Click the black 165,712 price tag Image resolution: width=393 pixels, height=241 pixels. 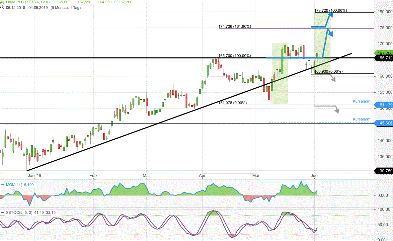(x=383, y=58)
